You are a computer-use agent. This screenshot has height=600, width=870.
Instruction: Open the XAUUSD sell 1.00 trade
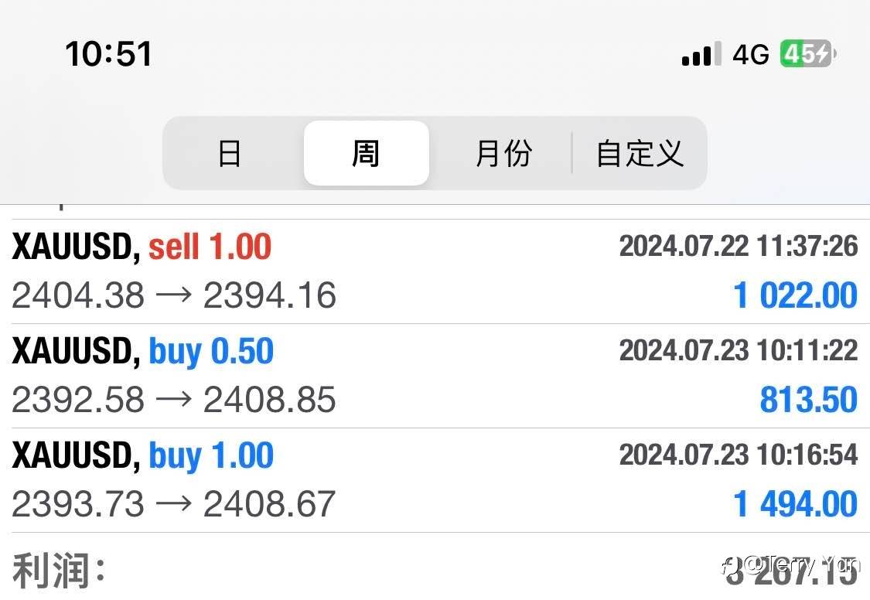pyautogui.click(x=142, y=247)
